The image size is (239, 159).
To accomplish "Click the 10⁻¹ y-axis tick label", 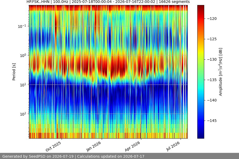I will (22, 26).
